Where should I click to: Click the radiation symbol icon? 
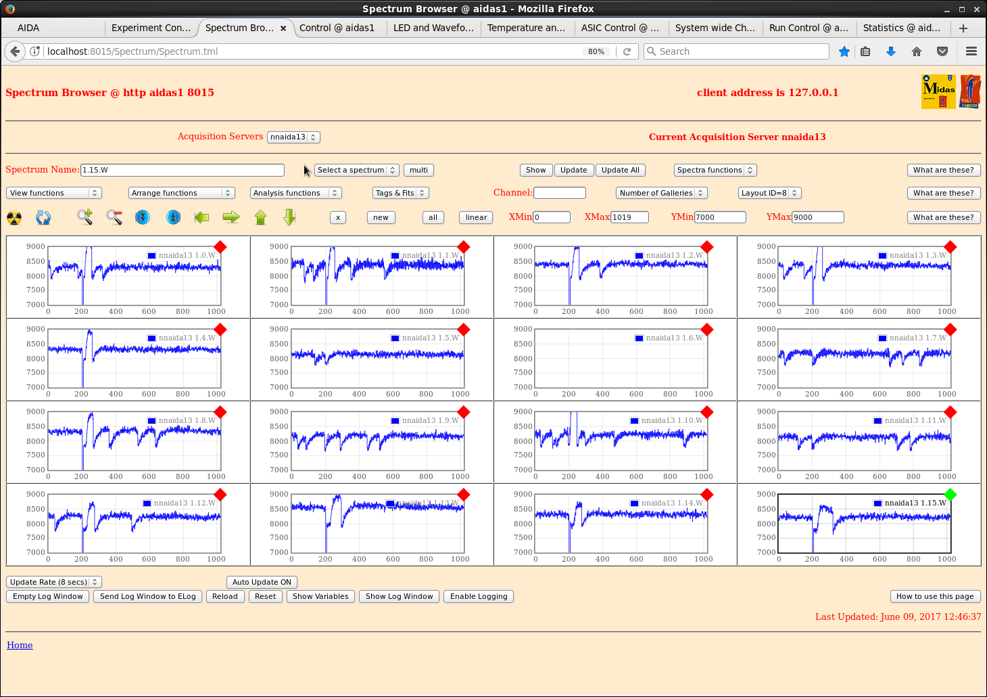coord(14,218)
